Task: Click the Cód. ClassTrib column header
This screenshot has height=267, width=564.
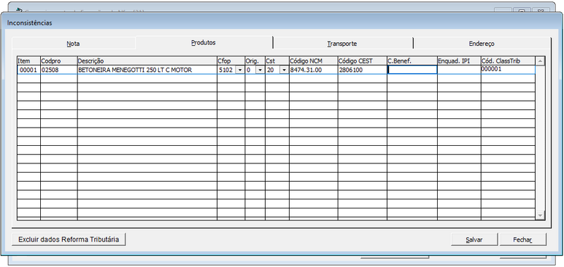Action: coord(508,61)
